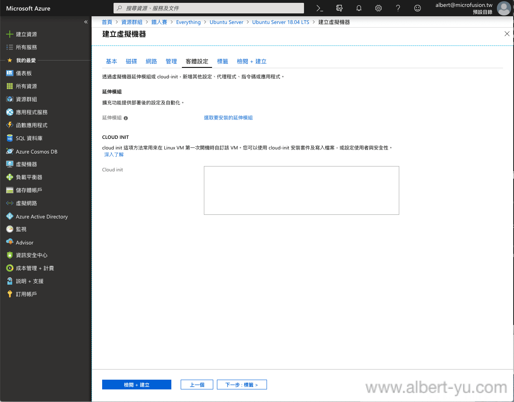Click the 函數應用程式 lightning icon
Screen dimensions: 514x402
(x=10, y=125)
